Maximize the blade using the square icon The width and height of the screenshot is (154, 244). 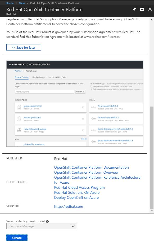[142, 9]
